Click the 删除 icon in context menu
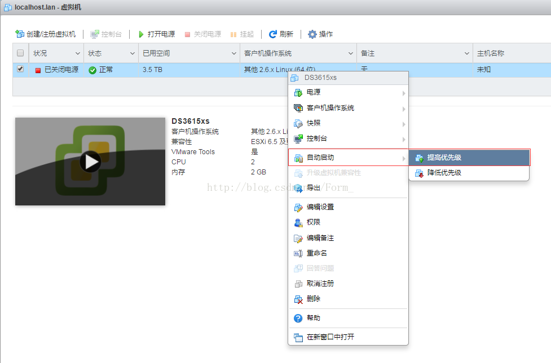 pyautogui.click(x=298, y=299)
